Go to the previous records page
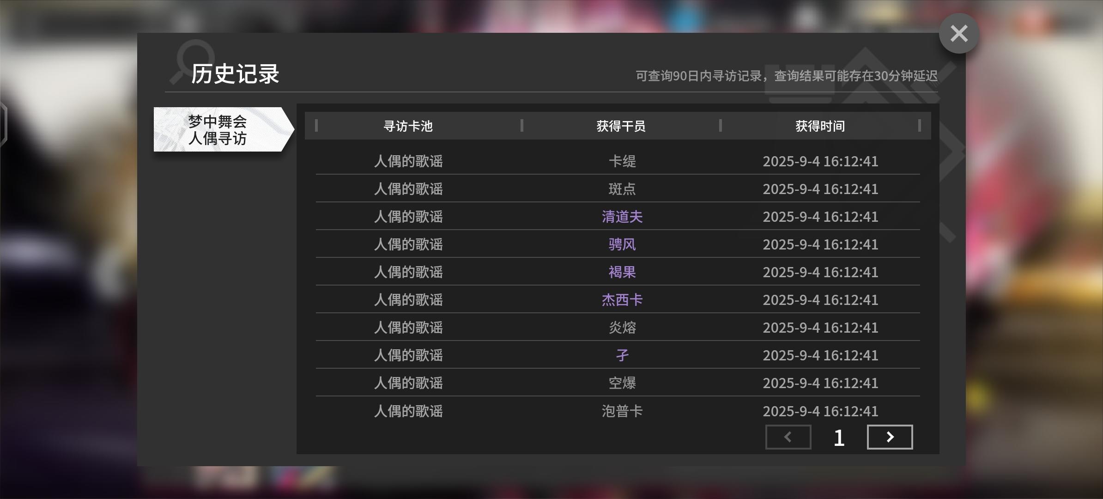1103x499 pixels. [788, 437]
